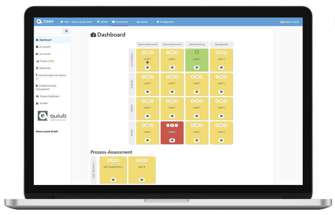Open the Prozess Dashboard sidebar icon

pyautogui.click(x=38, y=96)
